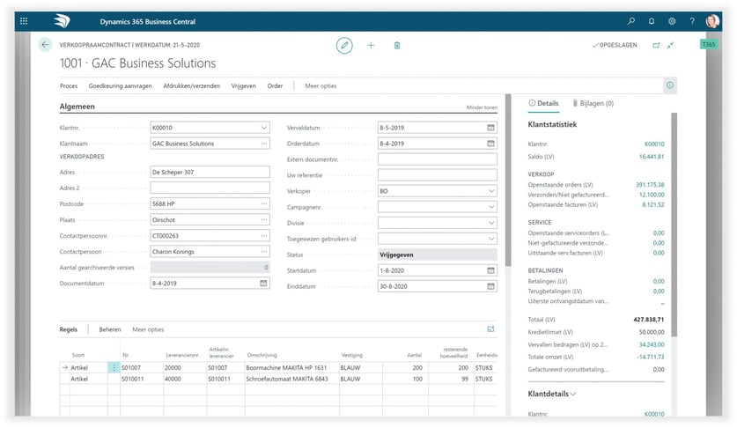The image size is (737, 428).
Task: Open the user profile avatar
Action: [712, 21]
